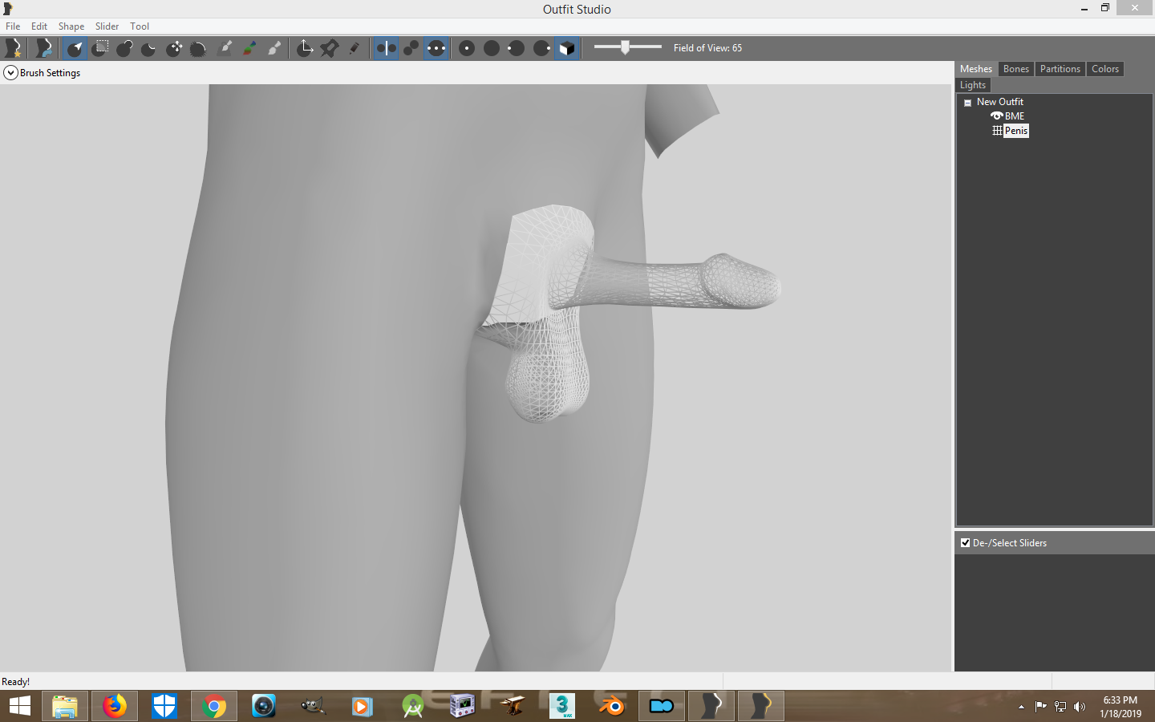The image size is (1155, 722).
Task: Click the Ready! status bar text
Action: pyautogui.click(x=16, y=682)
